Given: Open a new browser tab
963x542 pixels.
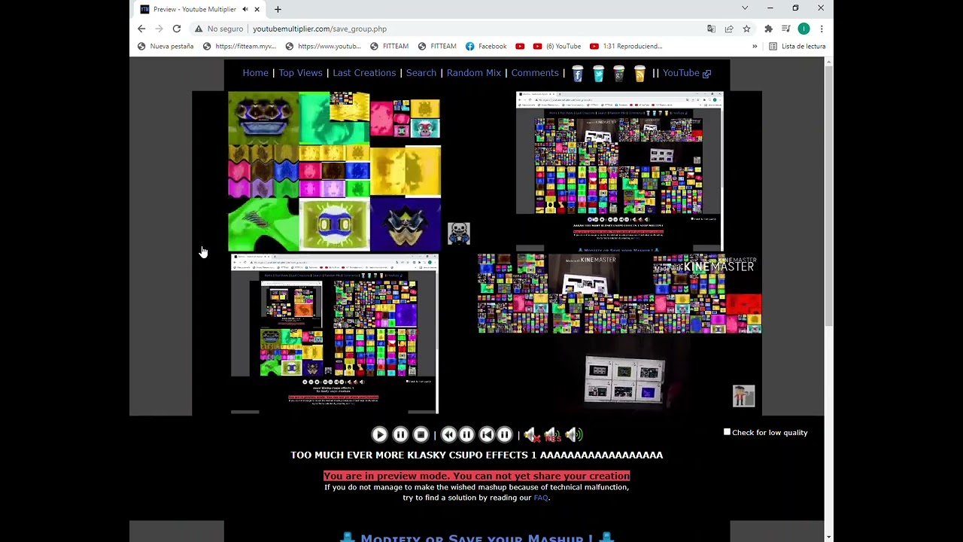Looking at the screenshot, I should pos(278,9).
